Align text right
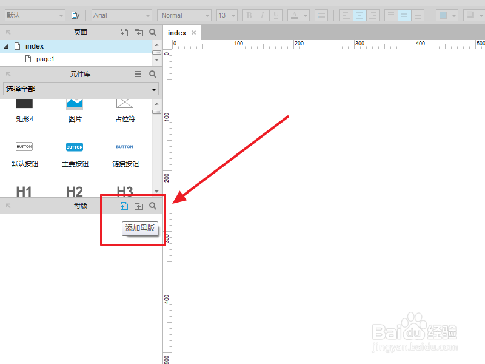Screen dimensions: 485x364 pos(373,15)
